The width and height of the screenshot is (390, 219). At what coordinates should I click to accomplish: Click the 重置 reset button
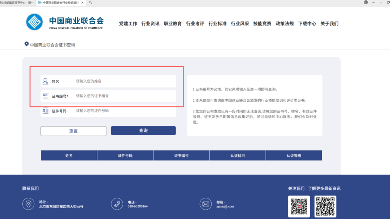(x=73, y=131)
